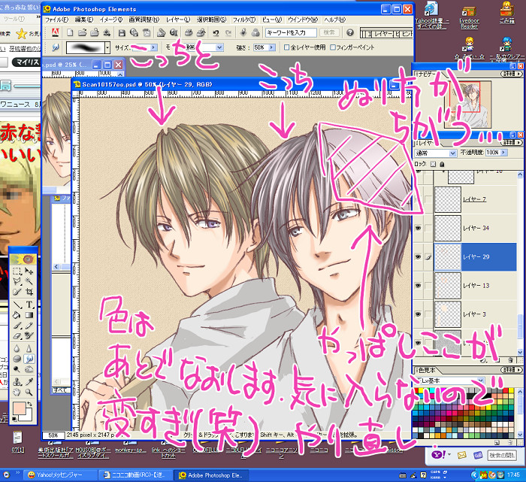This screenshot has height=482, width=526.
Task: Select the Eraser tool
Action: coord(17,335)
